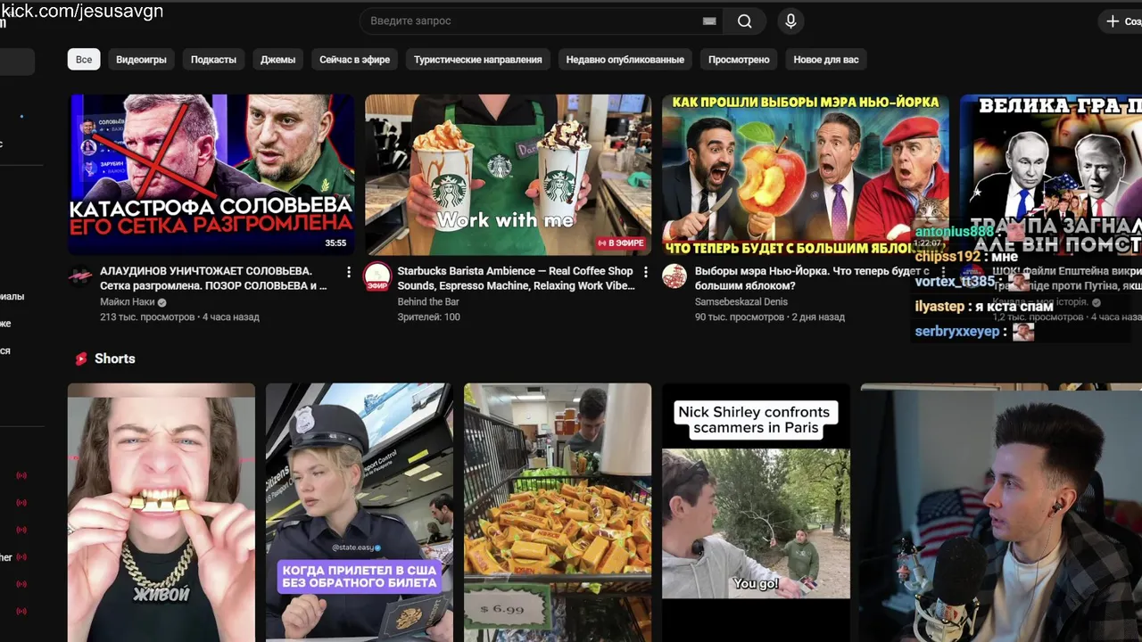This screenshot has height=642, width=1142.
Task: Select the Недавно опубликованные chip
Action: (625, 60)
